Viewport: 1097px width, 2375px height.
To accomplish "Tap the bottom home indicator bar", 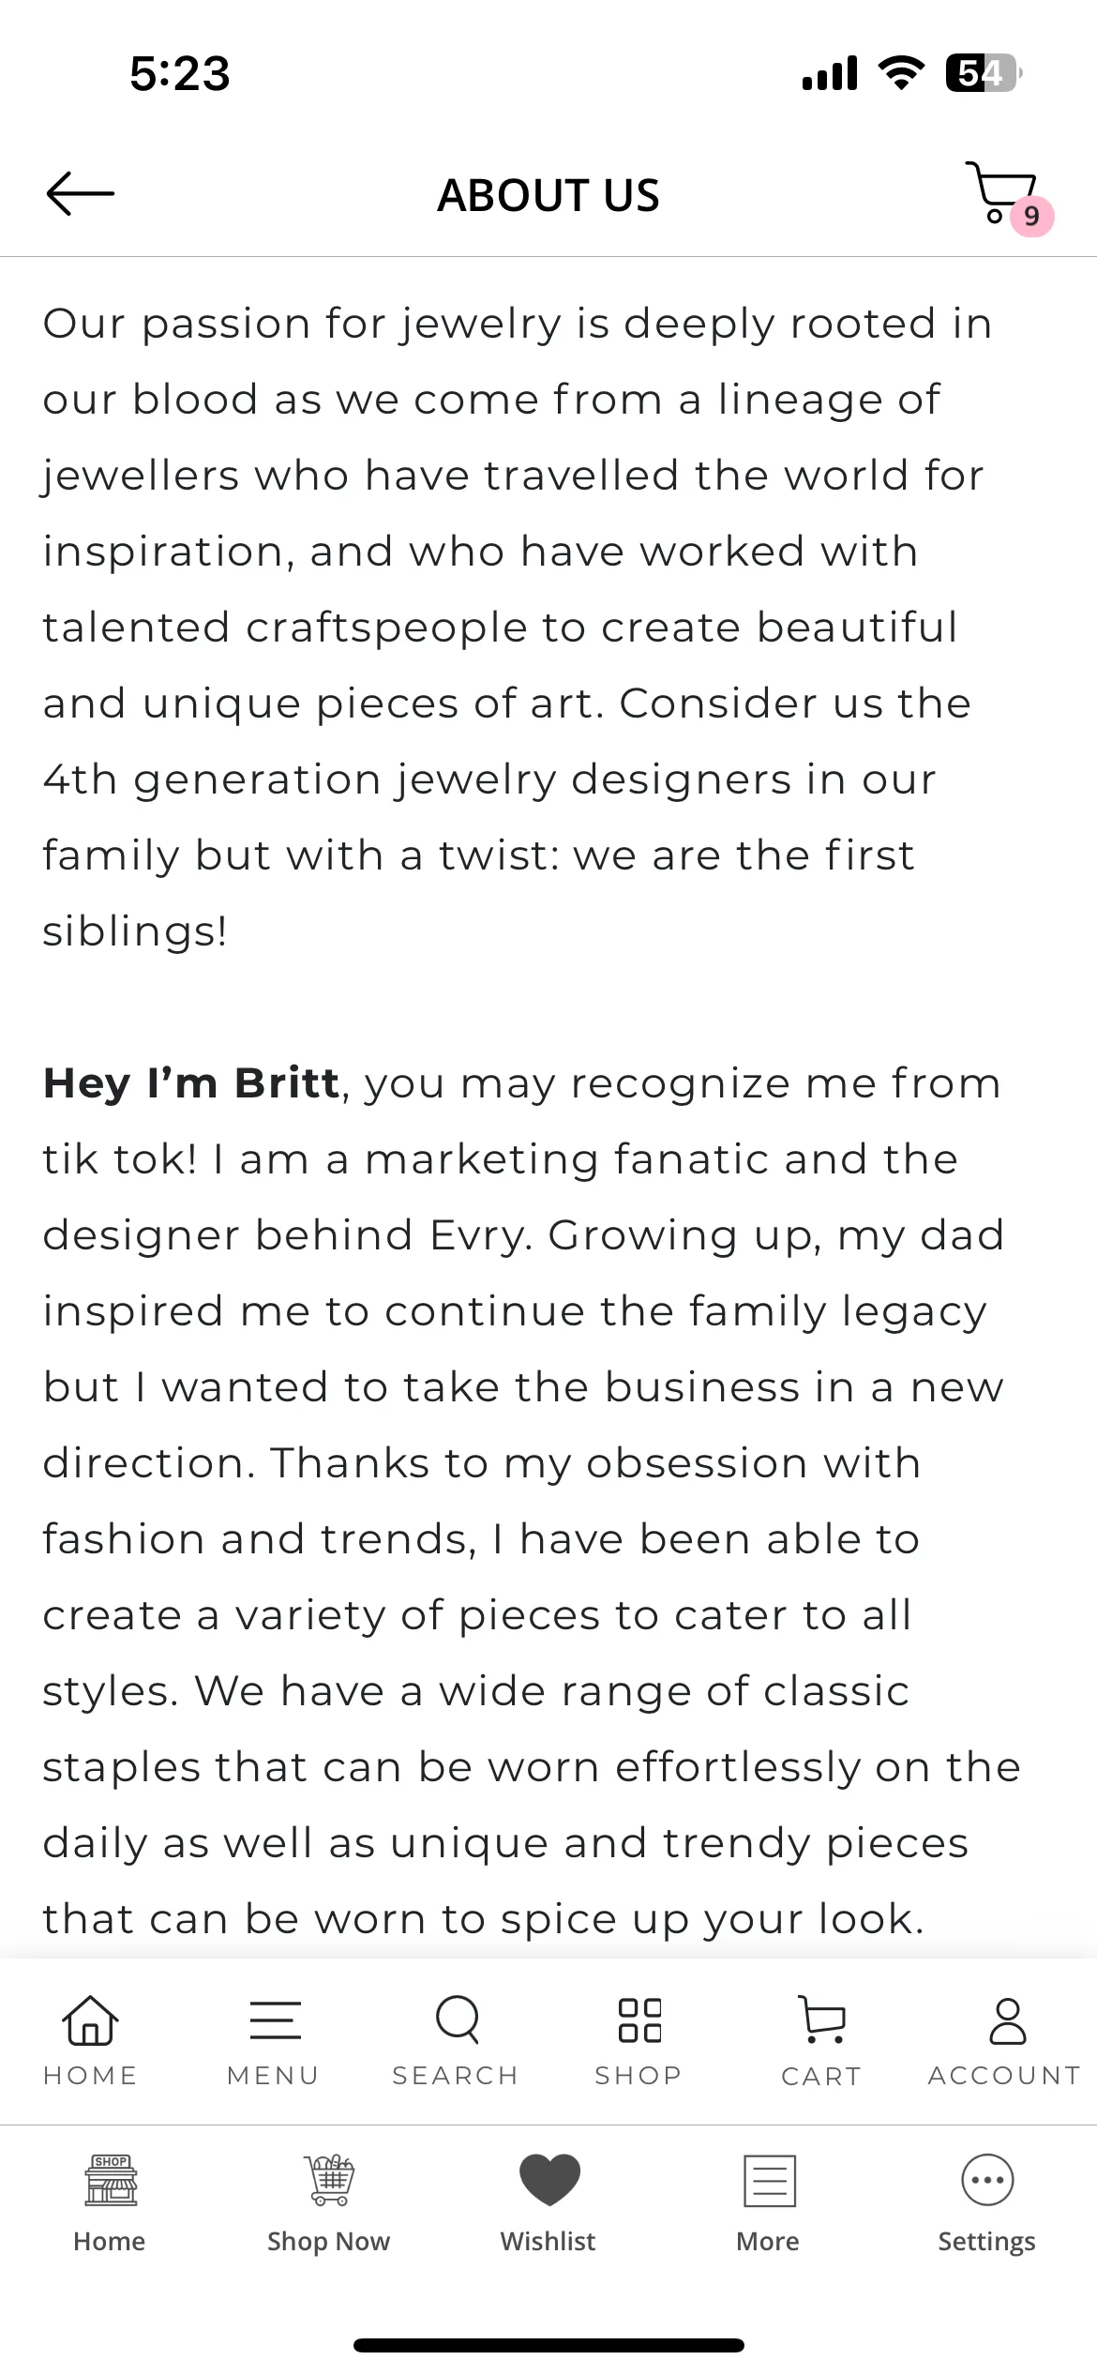I will pos(548,2345).
